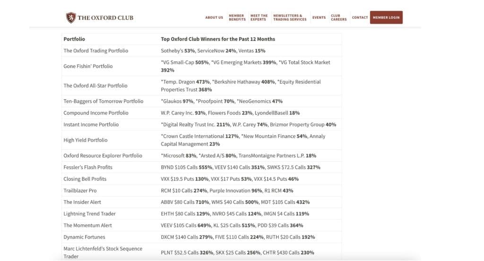The width and height of the screenshot is (484, 261).
Task: Select Oxford Resource Explorer Portfolio label
Action: click(x=103, y=156)
